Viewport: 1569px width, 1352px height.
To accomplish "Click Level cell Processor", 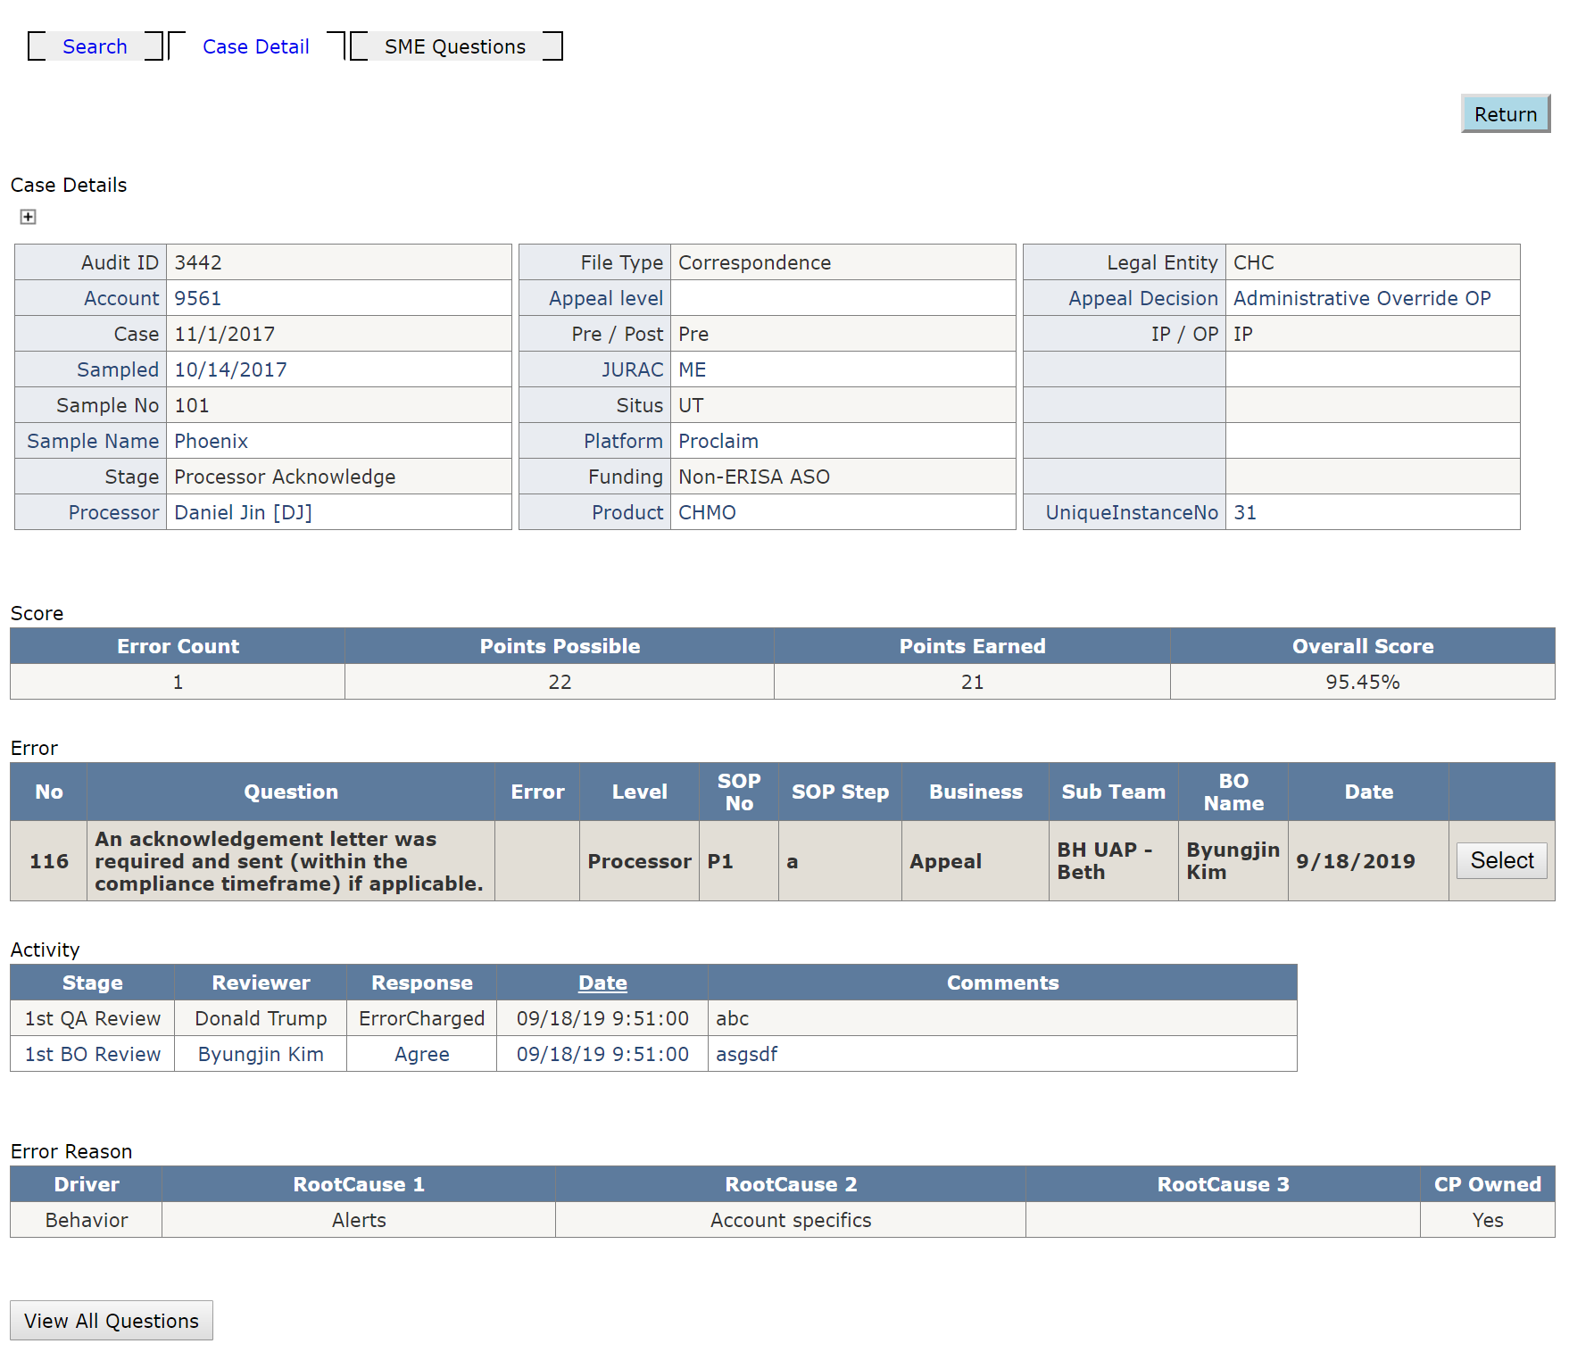I will [x=639, y=861].
